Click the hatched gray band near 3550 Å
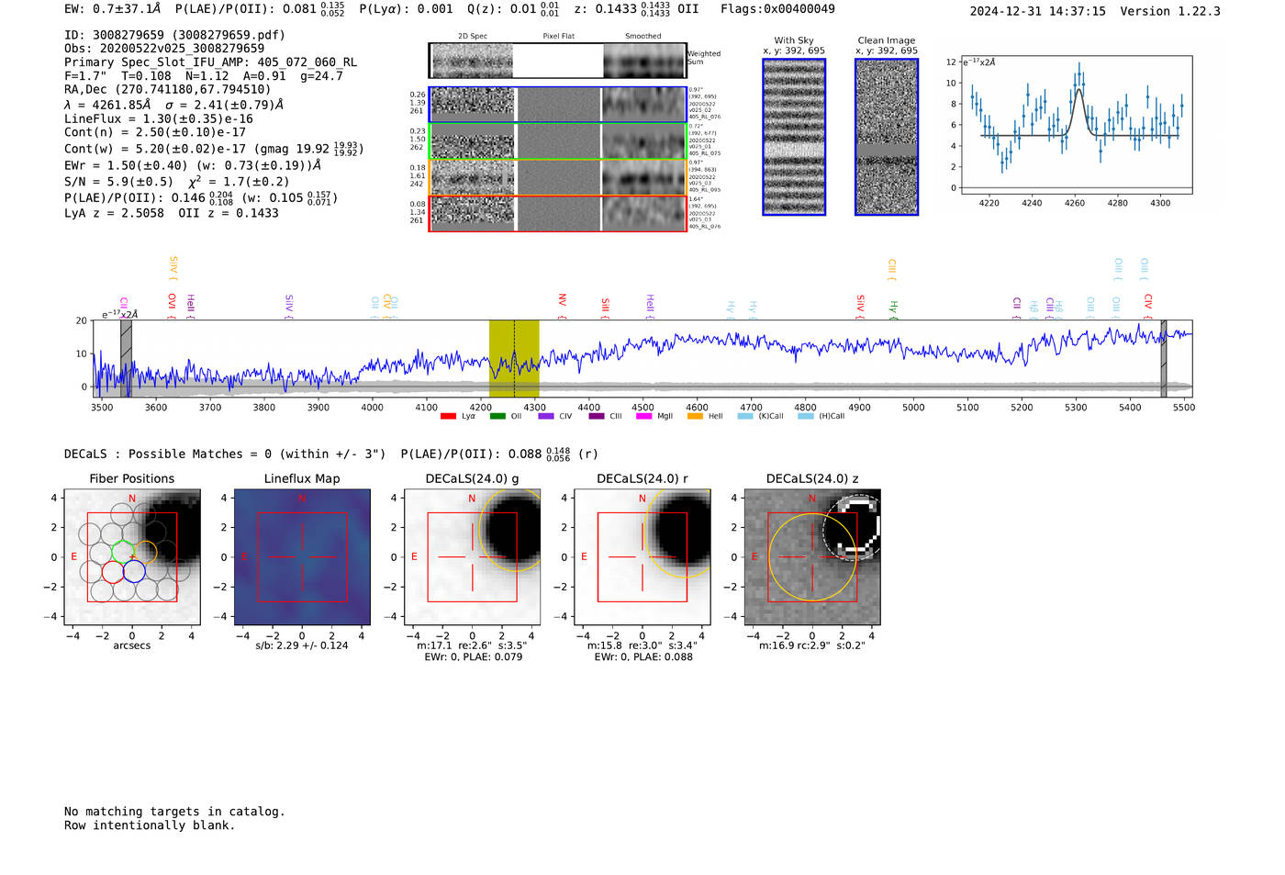1285x875 pixels. [126, 358]
